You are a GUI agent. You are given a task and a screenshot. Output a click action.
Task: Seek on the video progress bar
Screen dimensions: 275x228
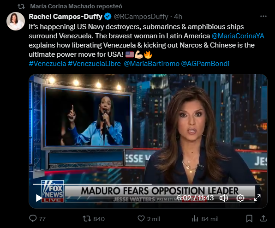point(148,184)
